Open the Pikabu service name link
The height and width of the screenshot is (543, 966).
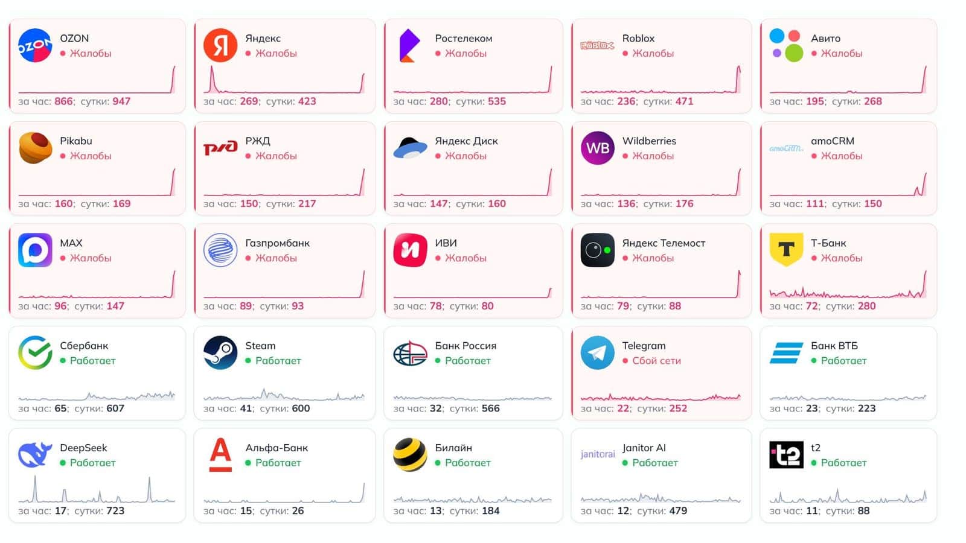pyautogui.click(x=76, y=141)
